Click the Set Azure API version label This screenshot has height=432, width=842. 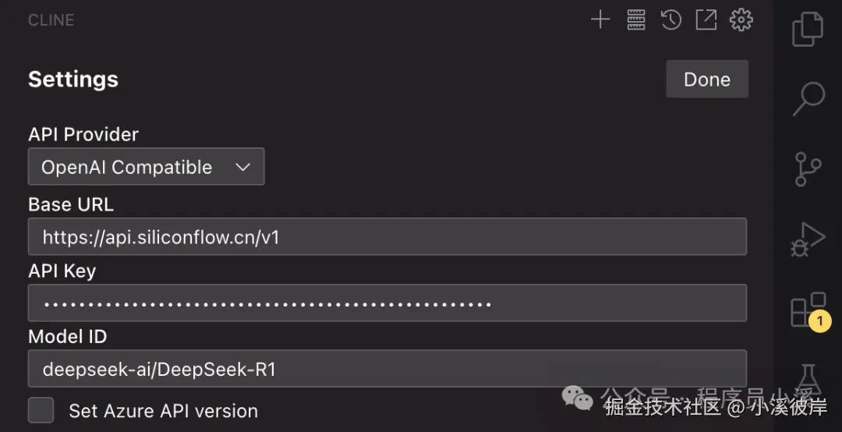[163, 411]
